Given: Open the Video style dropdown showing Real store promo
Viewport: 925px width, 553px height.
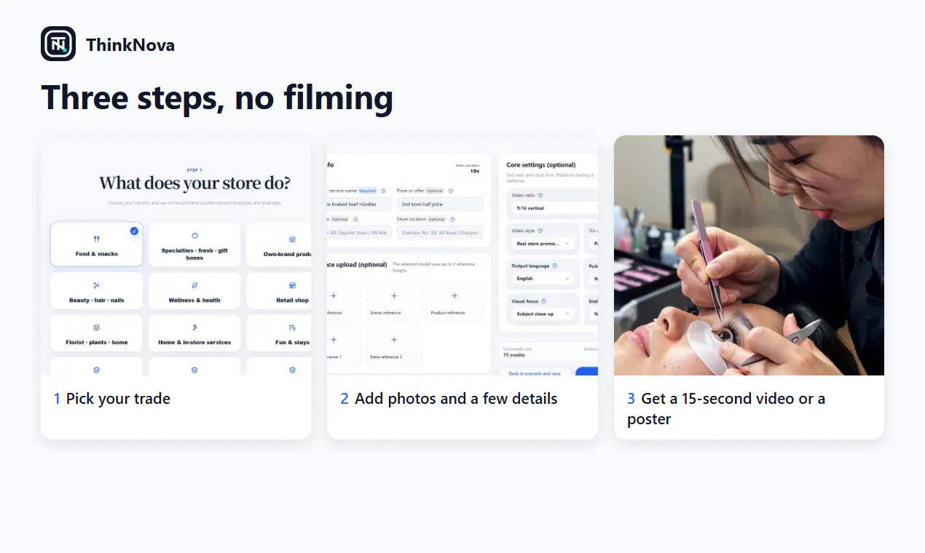Looking at the screenshot, I should 544,244.
